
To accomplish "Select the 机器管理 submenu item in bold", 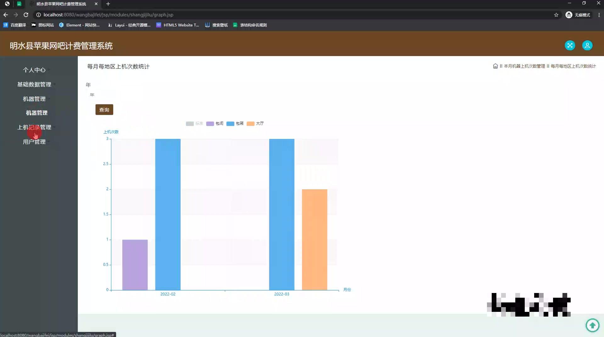I will click(x=37, y=113).
